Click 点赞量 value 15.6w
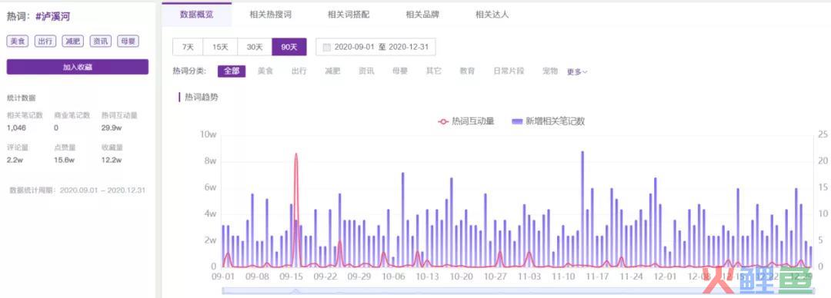831x298 pixels. coord(64,160)
